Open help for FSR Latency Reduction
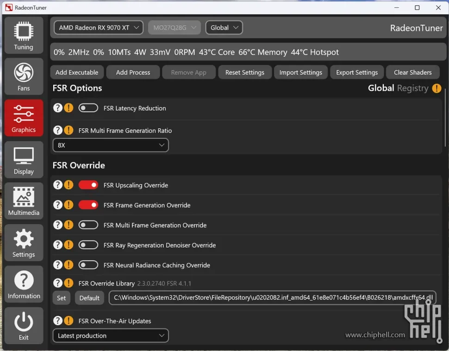The width and height of the screenshot is (449, 351). pyautogui.click(x=58, y=108)
